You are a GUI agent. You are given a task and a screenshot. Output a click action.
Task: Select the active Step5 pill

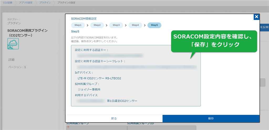154,25
